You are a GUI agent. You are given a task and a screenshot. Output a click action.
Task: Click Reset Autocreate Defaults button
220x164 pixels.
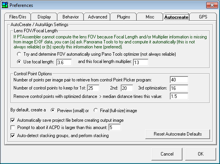coord(177,134)
